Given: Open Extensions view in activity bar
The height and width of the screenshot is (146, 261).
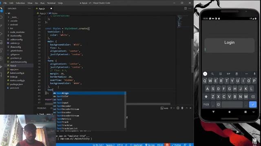Looking at the screenshot, I should [1, 50].
